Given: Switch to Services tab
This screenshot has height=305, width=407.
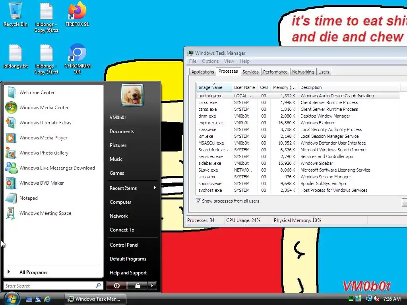Looking at the screenshot, I should tap(250, 72).
